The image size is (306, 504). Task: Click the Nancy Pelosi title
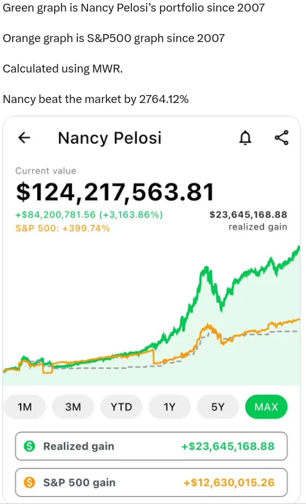tap(110, 138)
